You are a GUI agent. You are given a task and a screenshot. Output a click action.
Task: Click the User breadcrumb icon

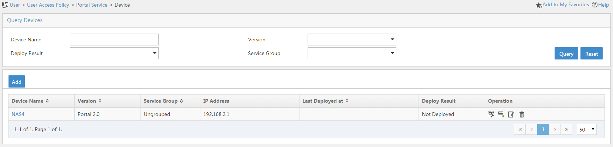[5, 5]
